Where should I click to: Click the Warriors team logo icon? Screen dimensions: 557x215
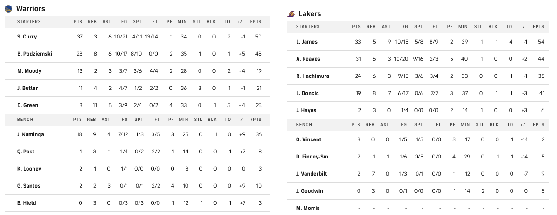point(8,9)
